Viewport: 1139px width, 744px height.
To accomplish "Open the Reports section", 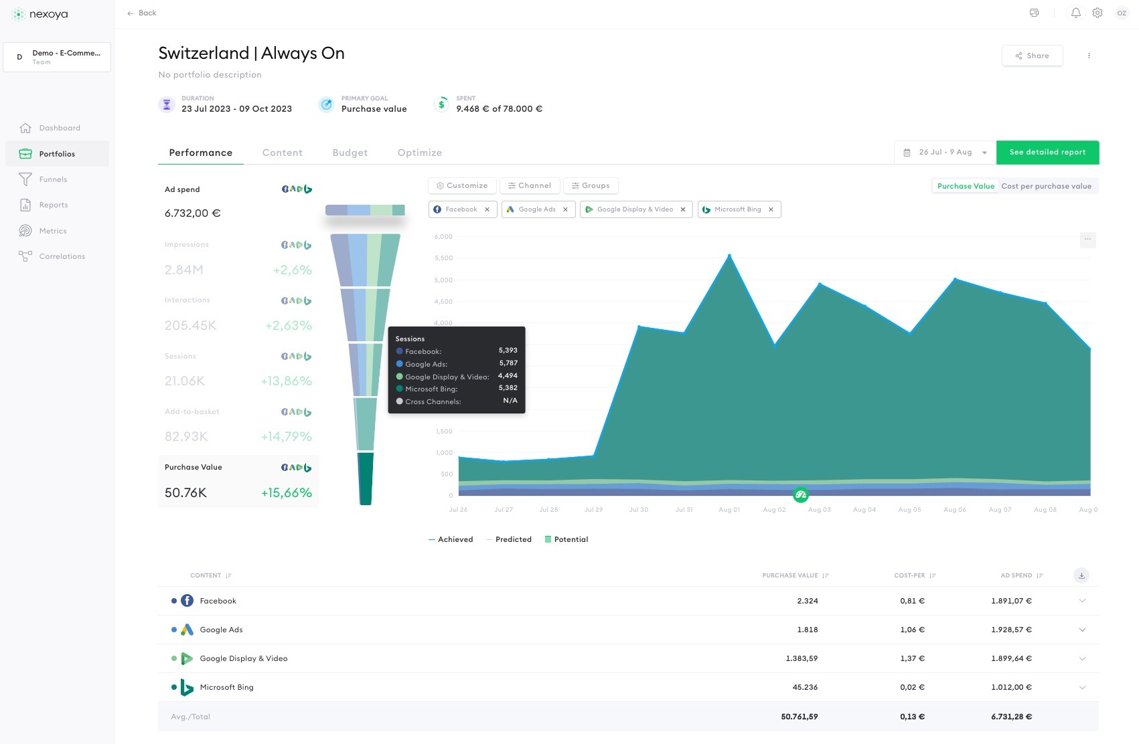I will pos(52,205).
